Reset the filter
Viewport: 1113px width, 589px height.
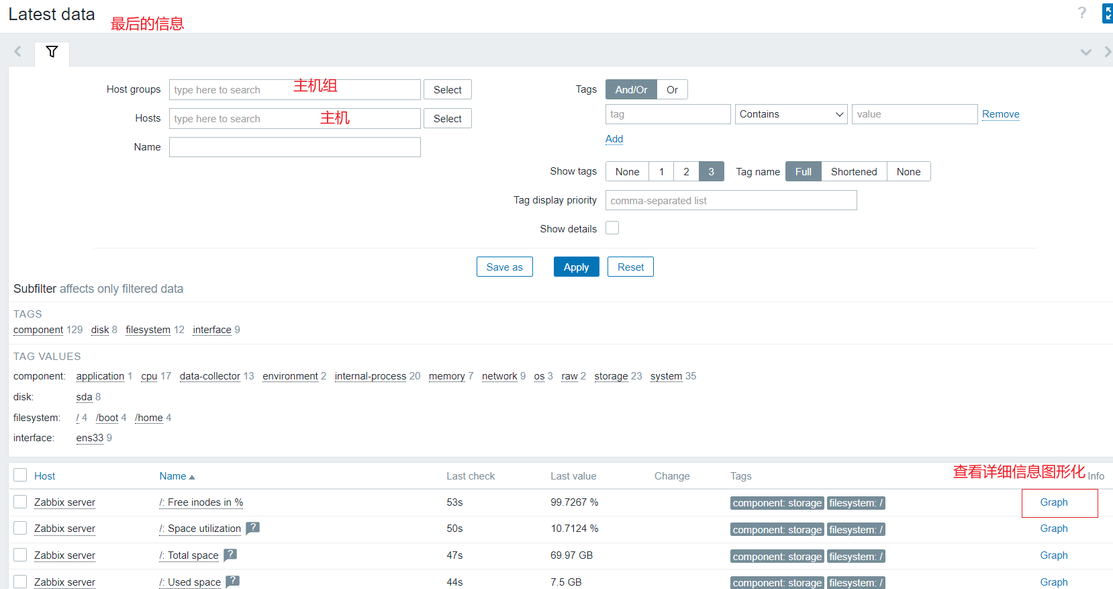tap(630, 267)
